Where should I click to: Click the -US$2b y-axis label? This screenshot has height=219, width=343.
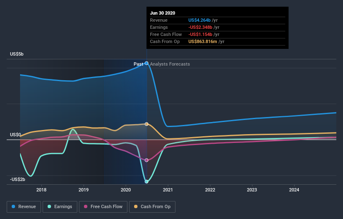click(x=18, y=179)
